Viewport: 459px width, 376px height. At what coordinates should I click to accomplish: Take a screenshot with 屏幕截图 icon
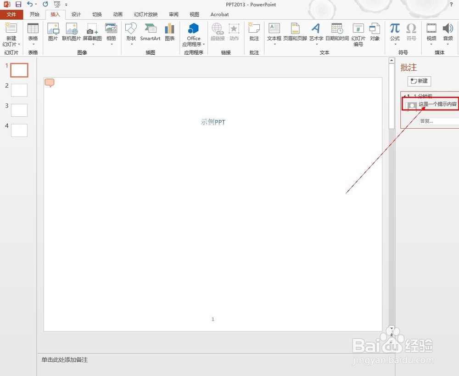tap(92, 28)
